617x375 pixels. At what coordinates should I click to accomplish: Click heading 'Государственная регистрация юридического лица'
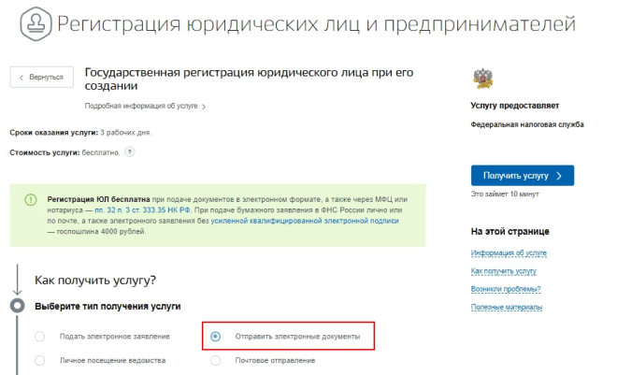[x=249, y=79]
